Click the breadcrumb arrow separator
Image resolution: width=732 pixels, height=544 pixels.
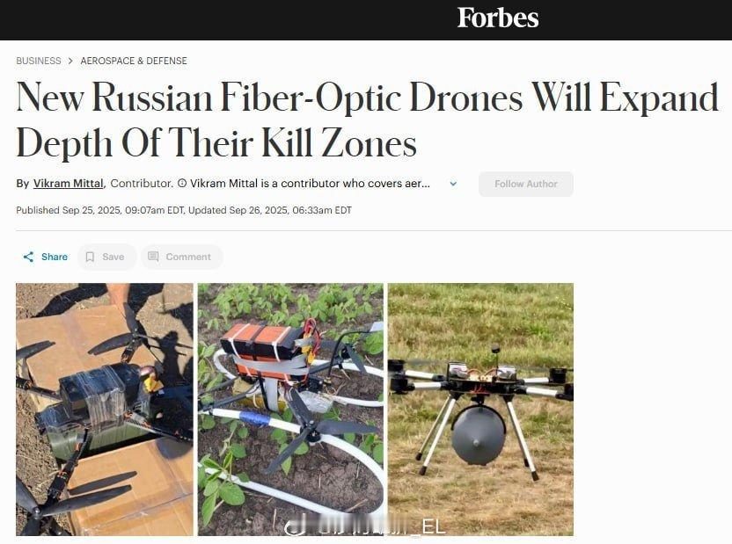(70, 61)
